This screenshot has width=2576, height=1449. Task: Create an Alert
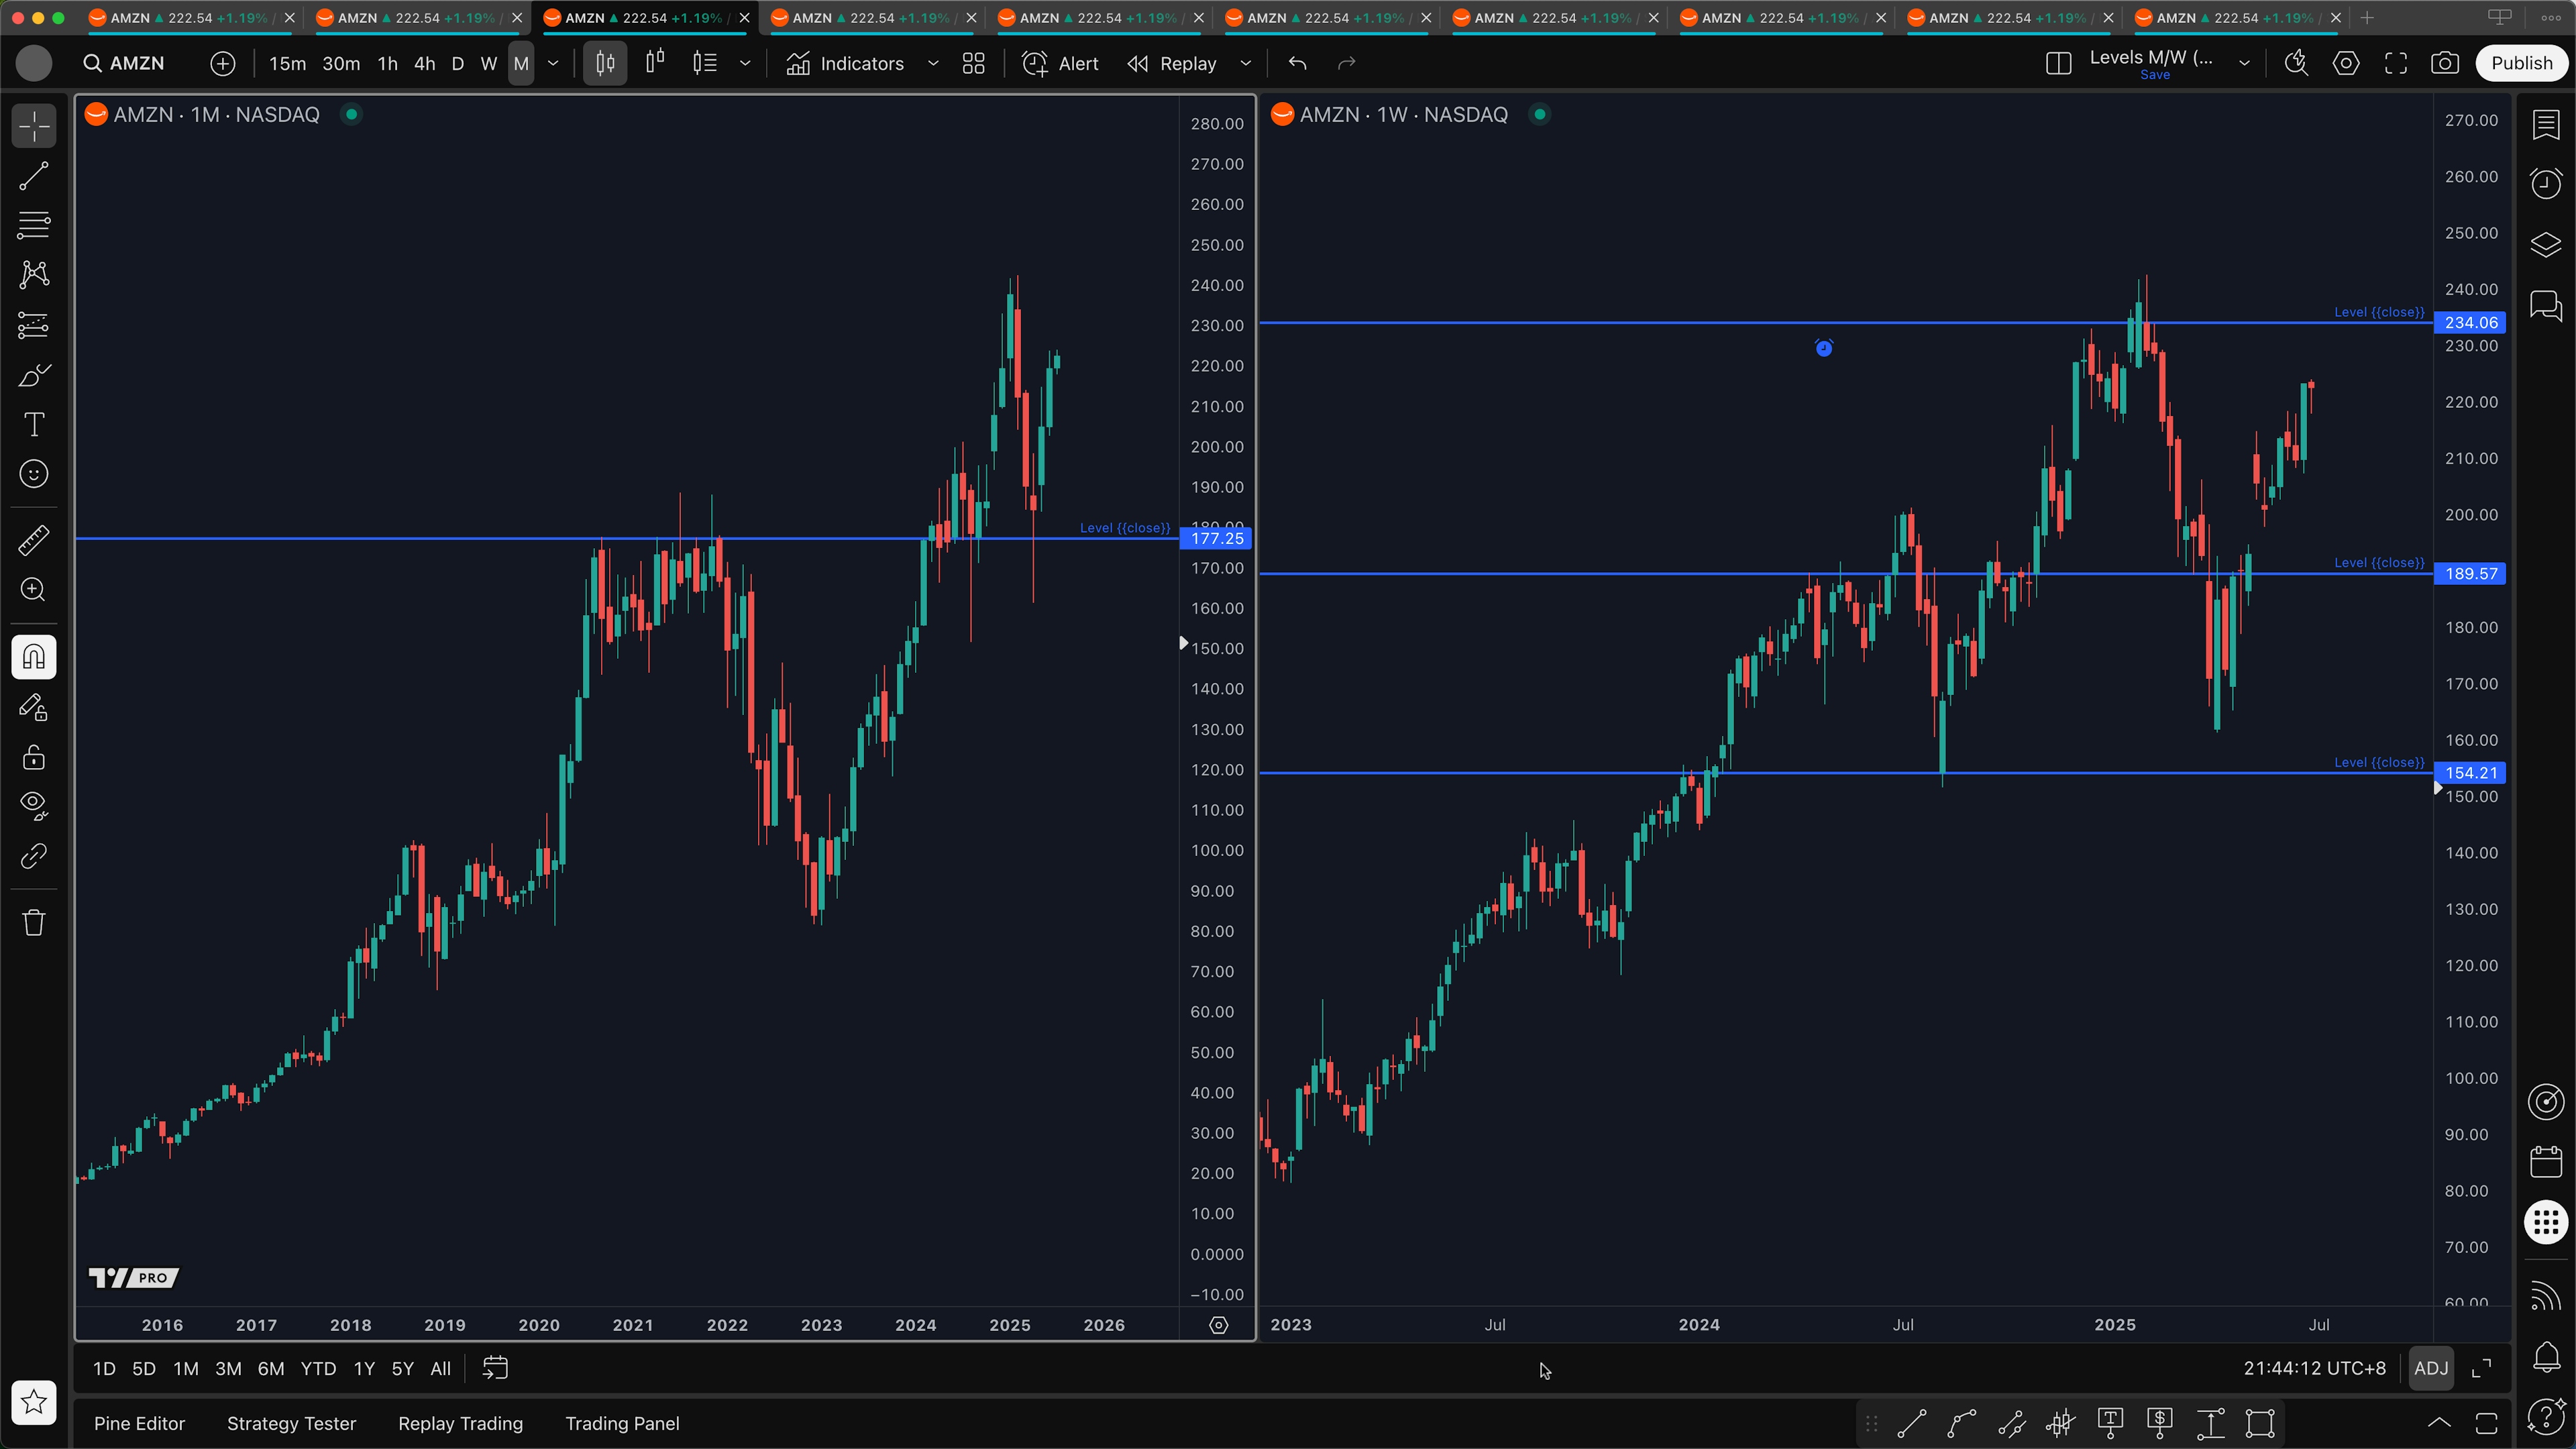pyautogui.click(x=1061, y=63)
